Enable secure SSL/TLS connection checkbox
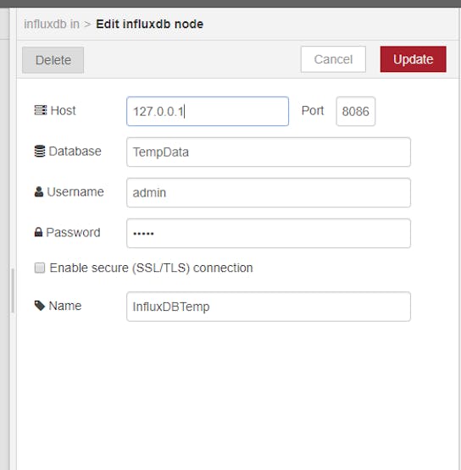The width and height of the screenshot is (461, 470). click(x=40, y=268)
